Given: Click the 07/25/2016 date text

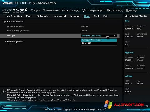Looking at the screenshot, I should [x=7, y=10].
